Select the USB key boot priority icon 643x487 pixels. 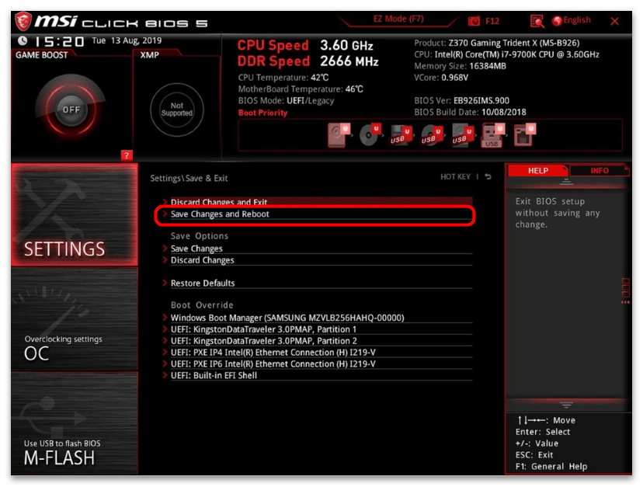tap(493, 135)
